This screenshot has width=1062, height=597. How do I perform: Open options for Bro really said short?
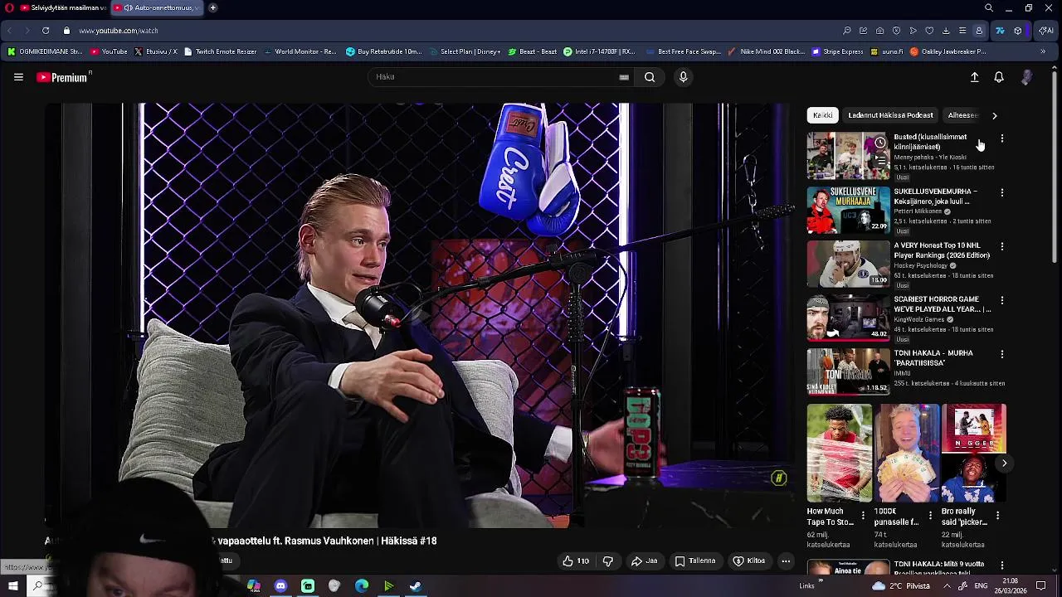[x=997, y=515]
